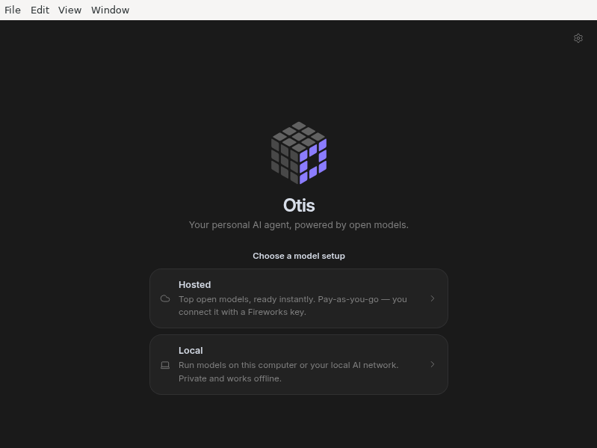Viewport: 597px width, 448px height.
Task: Choose the Hosted model setup title
Action: click(x=194, y=284)
